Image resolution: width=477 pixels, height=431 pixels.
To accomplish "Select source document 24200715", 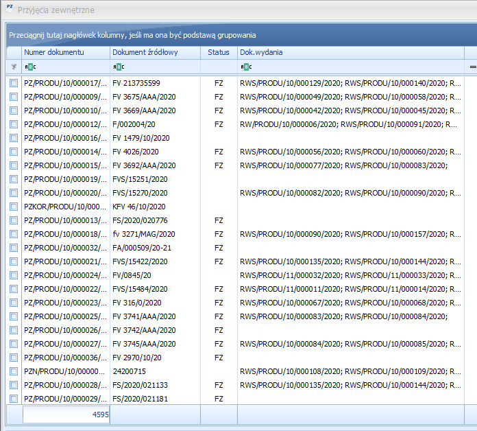I will tap(130, 371).
